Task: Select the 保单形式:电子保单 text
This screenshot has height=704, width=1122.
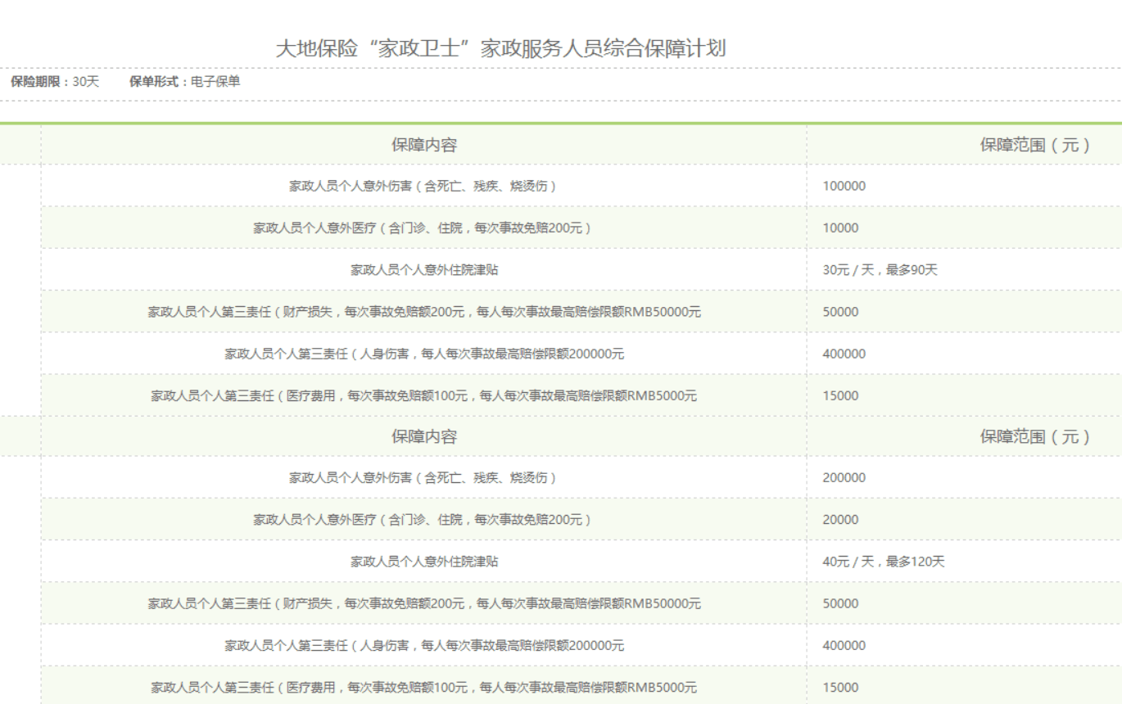Action: [x=184, y=82]
